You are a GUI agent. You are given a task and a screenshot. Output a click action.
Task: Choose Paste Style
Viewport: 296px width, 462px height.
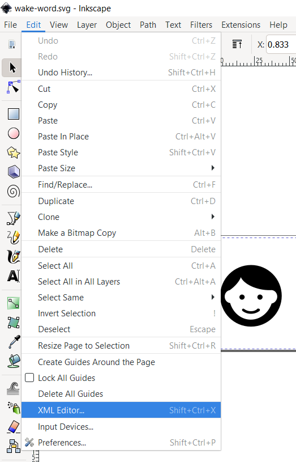121,152
